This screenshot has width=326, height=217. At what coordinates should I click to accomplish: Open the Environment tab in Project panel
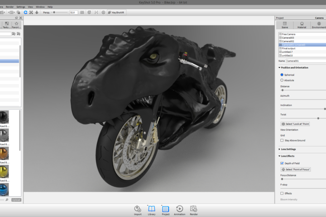point(318,25)
